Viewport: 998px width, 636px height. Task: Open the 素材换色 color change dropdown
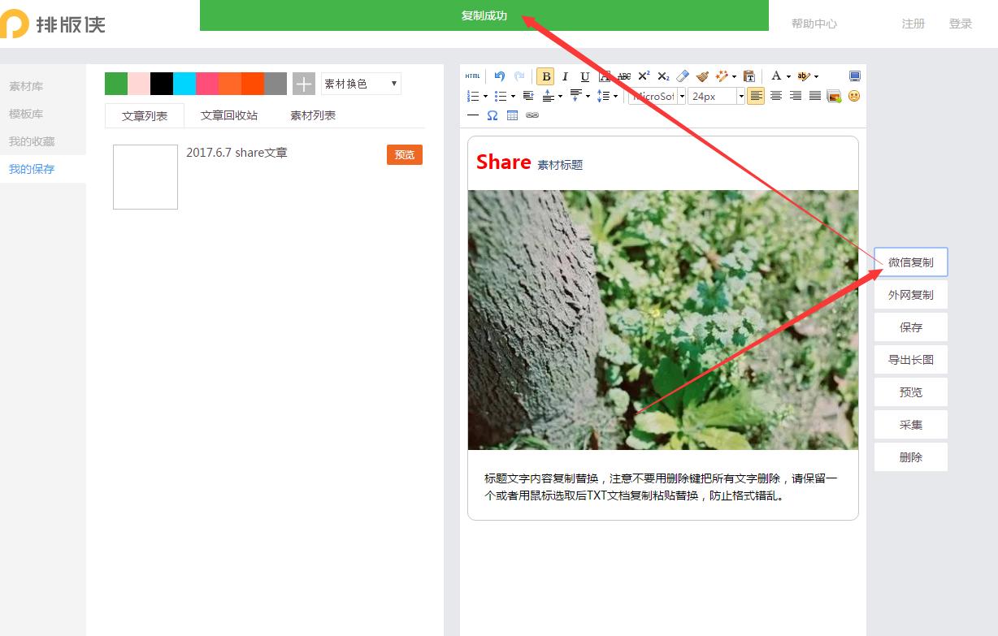coord(361,83)
